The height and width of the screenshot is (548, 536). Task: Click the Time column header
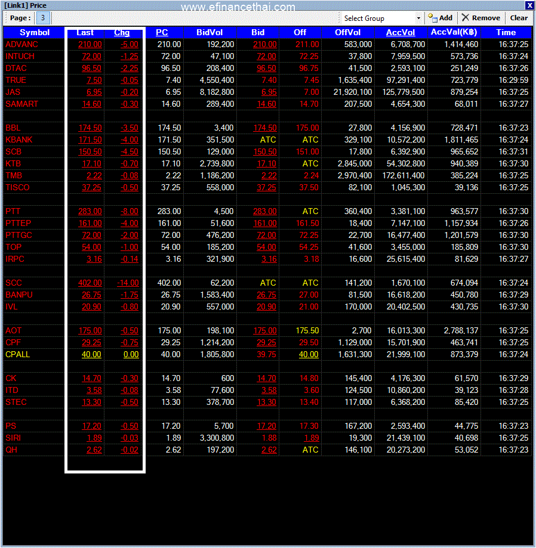[506, 33]
